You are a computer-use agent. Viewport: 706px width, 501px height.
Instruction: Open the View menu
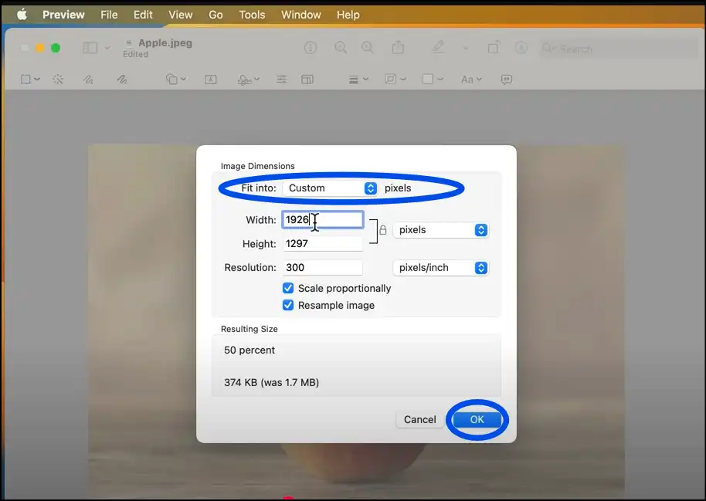(x=181, y=15)
